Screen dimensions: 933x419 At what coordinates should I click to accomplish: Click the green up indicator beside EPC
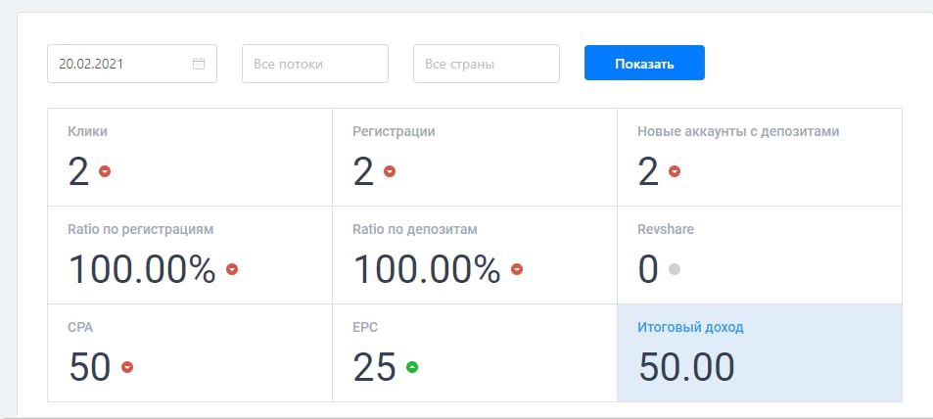pos(412,366)
